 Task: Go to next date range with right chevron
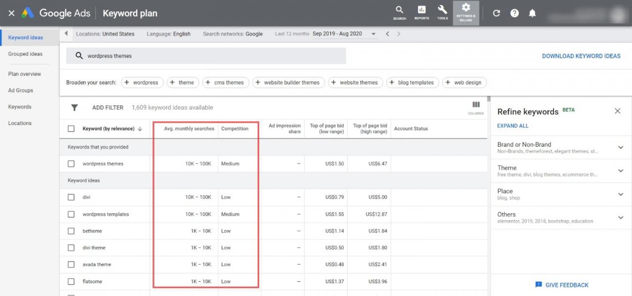pos(399,34)
